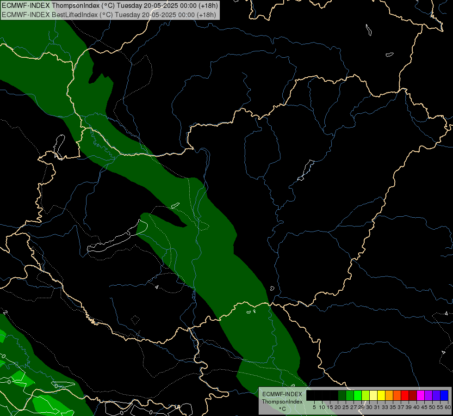This screenshot has height=416, width=453.
Task: Click legend scale value 20
Action: 338,407
